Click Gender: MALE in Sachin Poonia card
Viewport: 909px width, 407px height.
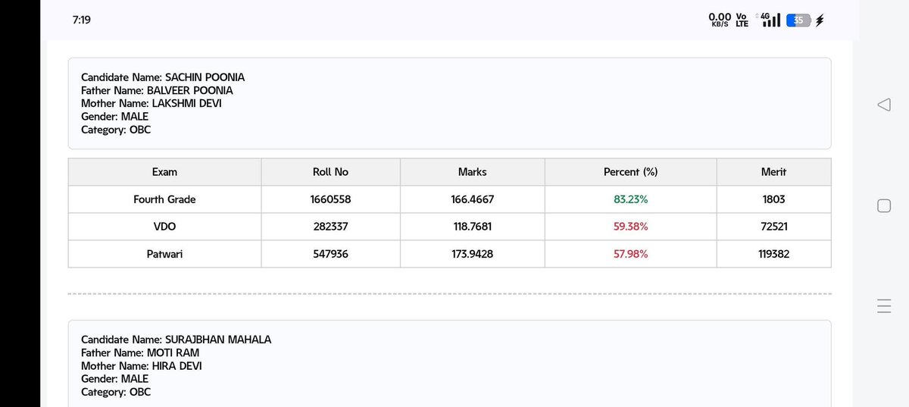pos(114,116)
